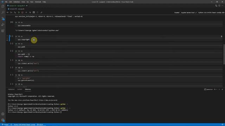
Task: Open the Extensions view
Action: pyautogui.click(x=3, y=31)
